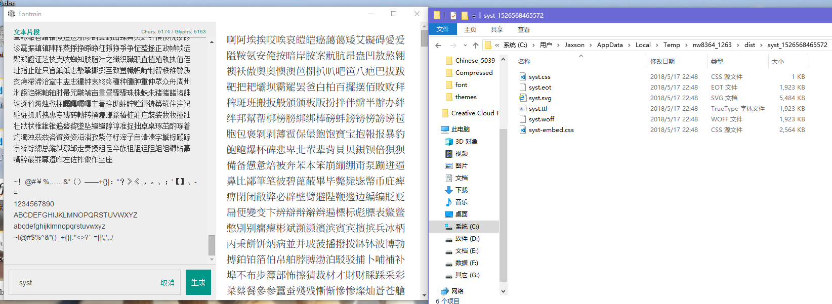The height and width of the screenshot is (304, 832).
Task: Expand chevron after Temp in address bar
Action: pyautogui.click(x=686, y=45)
